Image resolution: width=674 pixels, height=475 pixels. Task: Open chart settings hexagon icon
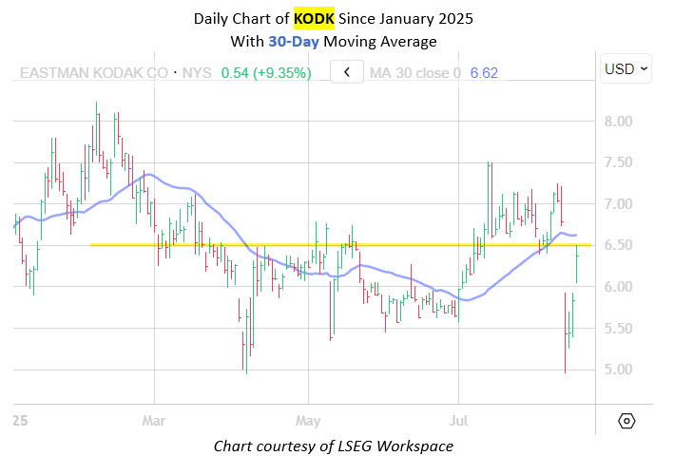[x=626, y=421]
